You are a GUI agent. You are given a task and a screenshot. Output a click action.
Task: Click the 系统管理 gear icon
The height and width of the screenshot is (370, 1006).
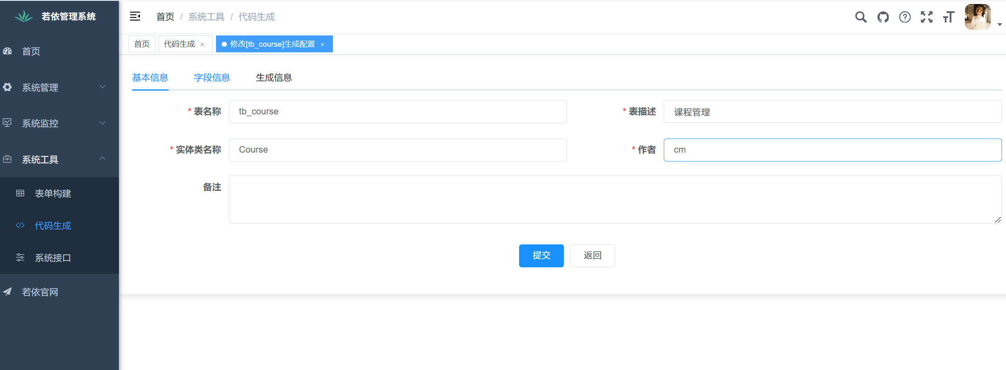[x=8, y=87]
